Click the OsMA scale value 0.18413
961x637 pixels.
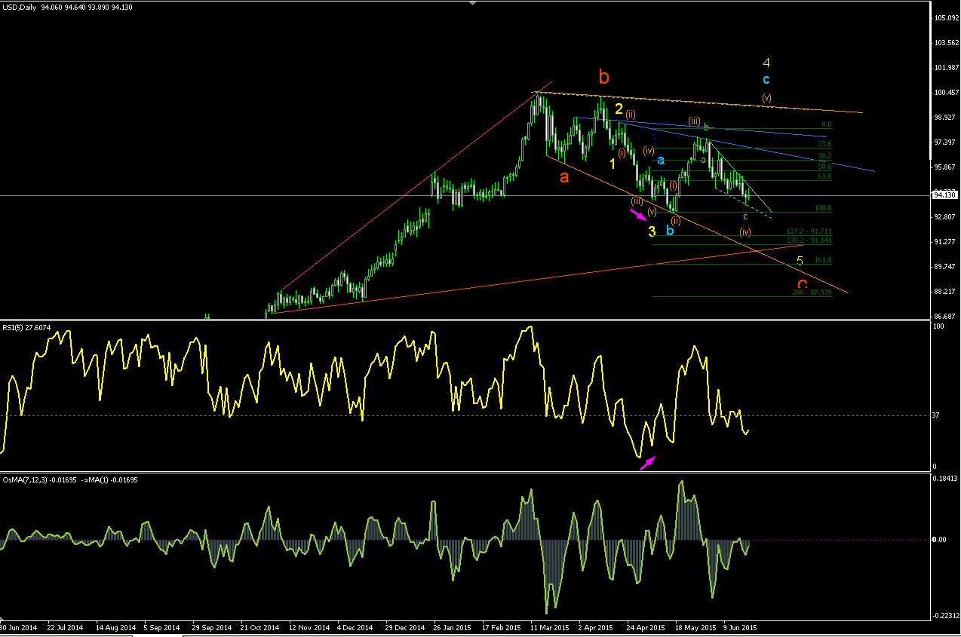point(945,478)
